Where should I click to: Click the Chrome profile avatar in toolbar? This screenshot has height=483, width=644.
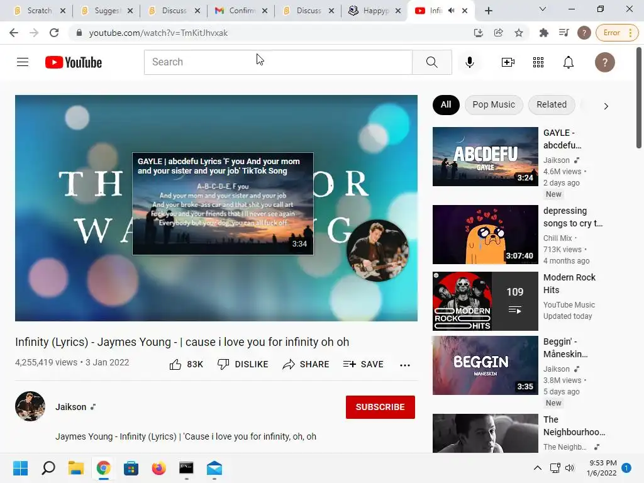[584, 33]
